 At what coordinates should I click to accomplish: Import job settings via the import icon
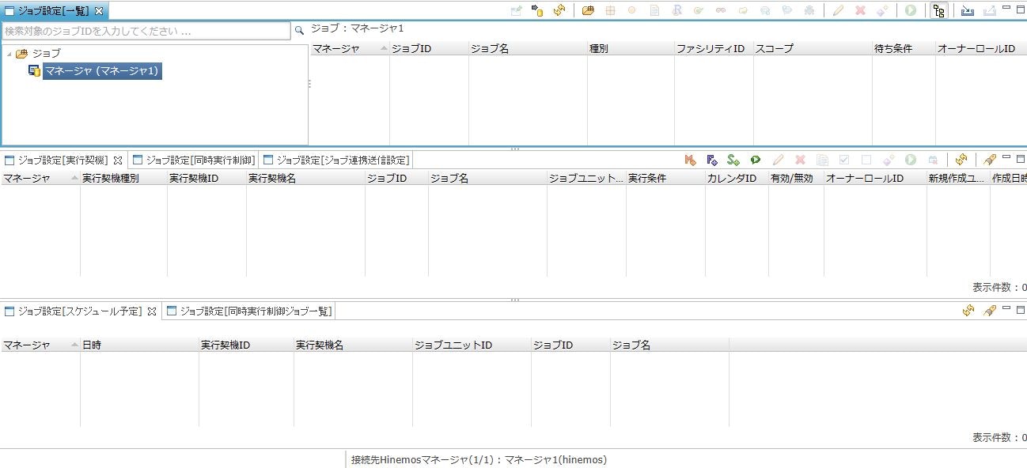tap(967, 10)
